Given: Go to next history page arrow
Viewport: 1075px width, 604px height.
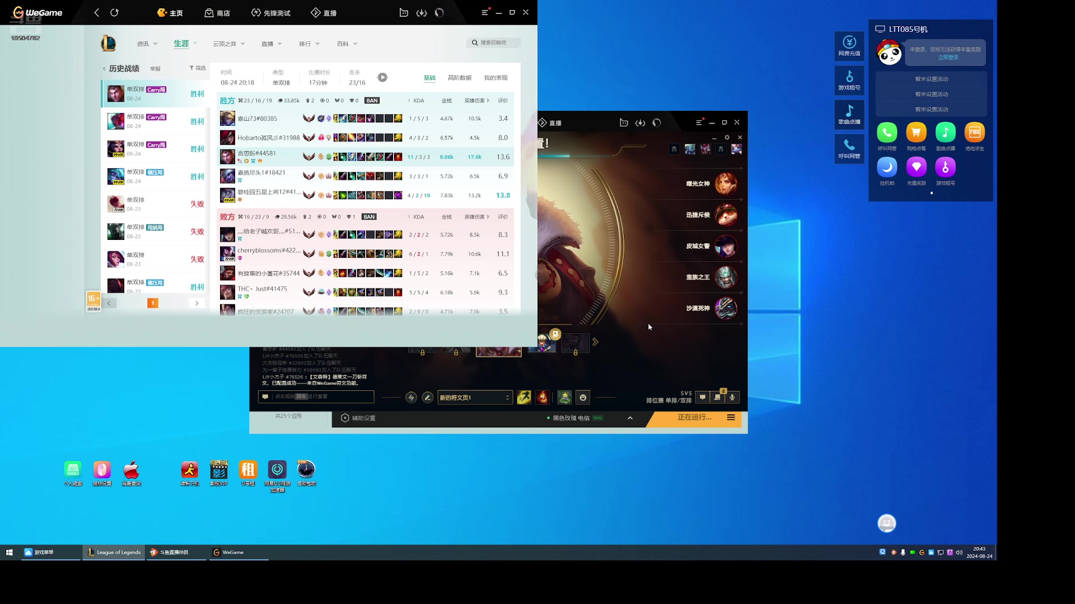Looking at the screenshot, I should pyautogui.click(x=197, y=303).
